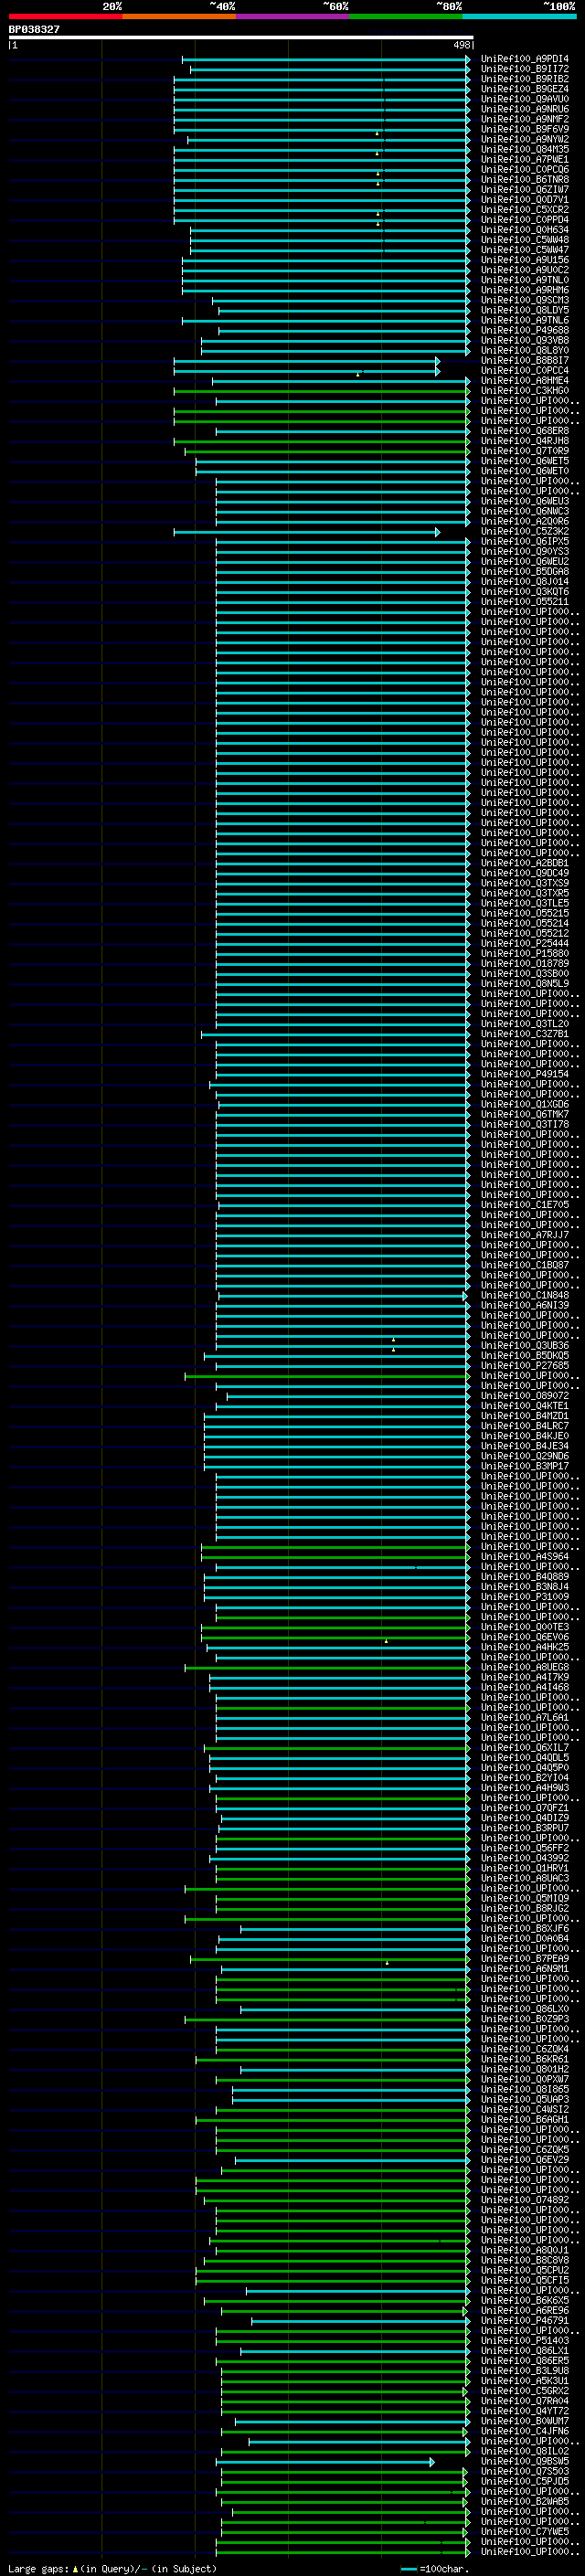The height and width of the screenshot is (2576, 585).
Task: Click the cyan alignment bar for UniRef100_A9PDI4
Action: tap(326, 59)
